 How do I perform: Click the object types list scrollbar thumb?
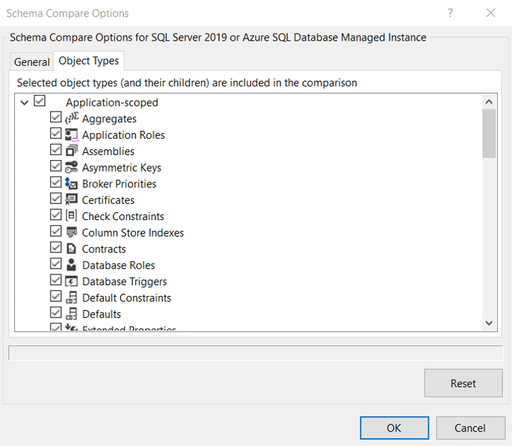pos(489,134)
